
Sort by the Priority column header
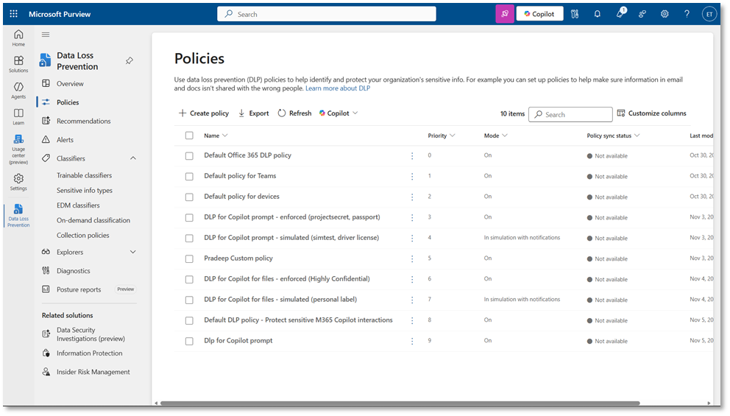pos(442,135)
